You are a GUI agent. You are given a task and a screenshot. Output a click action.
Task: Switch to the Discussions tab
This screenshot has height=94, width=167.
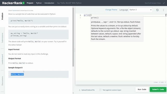(x=2, y=81)
